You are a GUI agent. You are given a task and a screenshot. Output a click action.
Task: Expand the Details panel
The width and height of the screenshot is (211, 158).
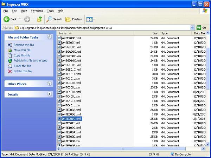[x=50, y=94]
